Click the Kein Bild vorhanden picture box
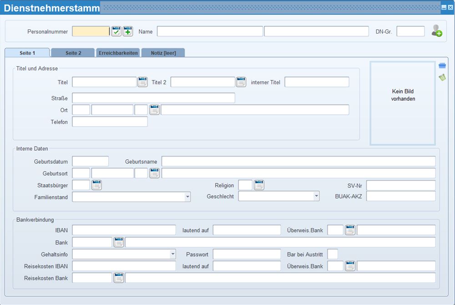Viewport: 455px width, 305px height. pos(403,103)
